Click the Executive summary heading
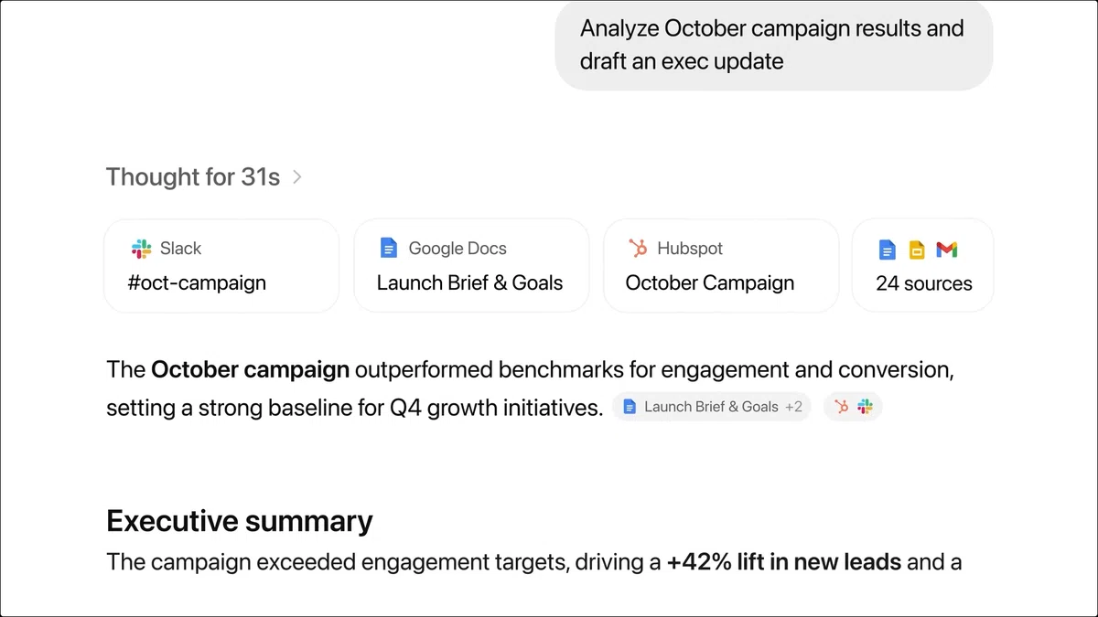This screenshot has width=1098, height=617. [240, 521]
